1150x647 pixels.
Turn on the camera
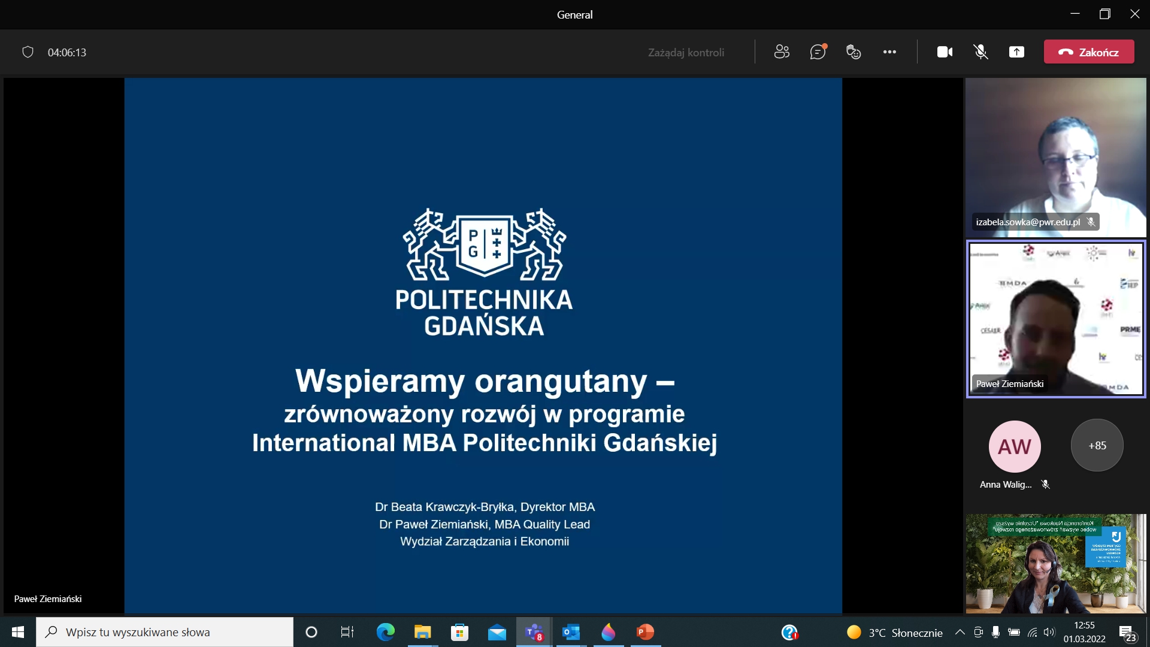coord(944,52)
